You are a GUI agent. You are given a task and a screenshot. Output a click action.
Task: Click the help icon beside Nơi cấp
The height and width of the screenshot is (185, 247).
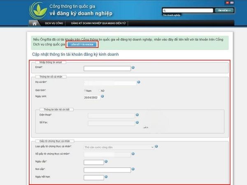coord(133,169)
